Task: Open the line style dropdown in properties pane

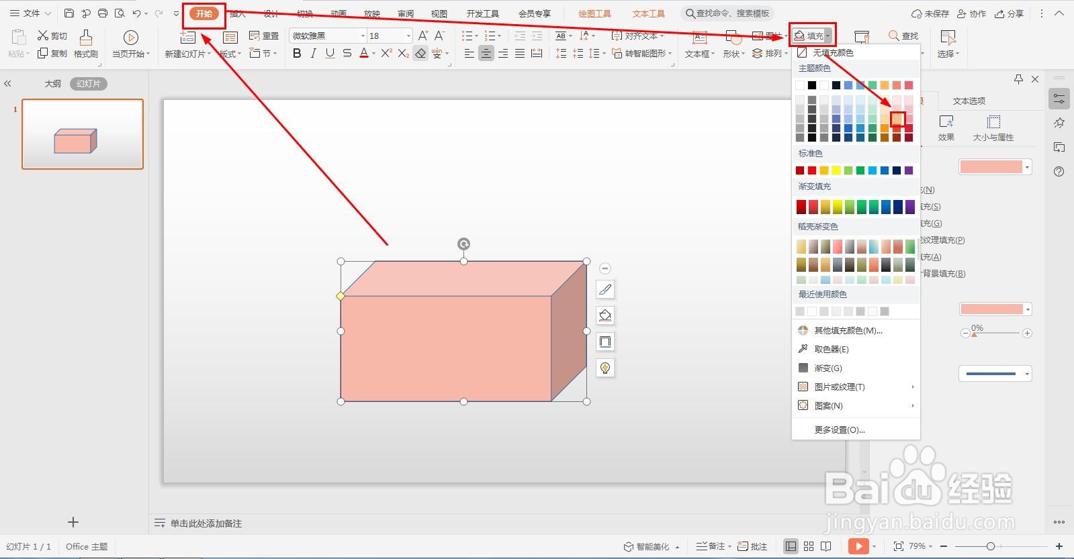Action: tap(1027, 374)
